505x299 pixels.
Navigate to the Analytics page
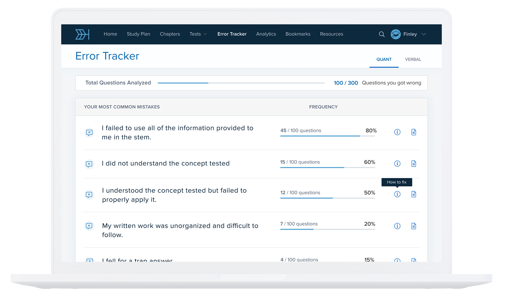[266, 34]
